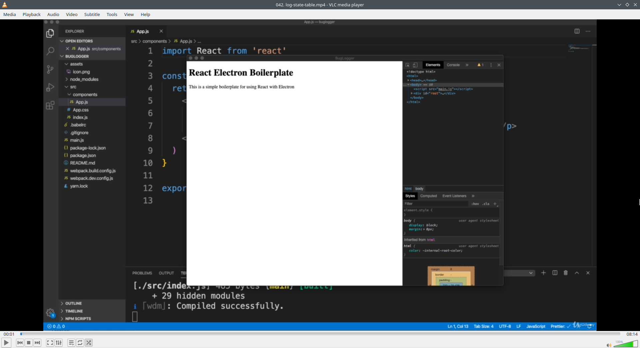Toggle loop repeat mode

coord(80,343)
